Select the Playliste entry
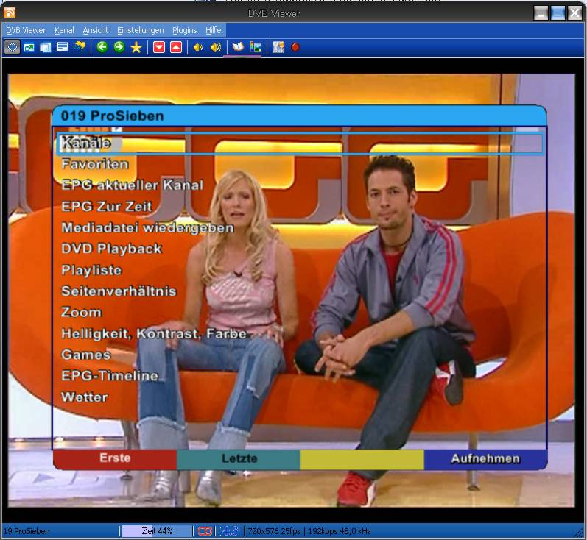This screenshot has width=587, height=540. click(92, 270)
